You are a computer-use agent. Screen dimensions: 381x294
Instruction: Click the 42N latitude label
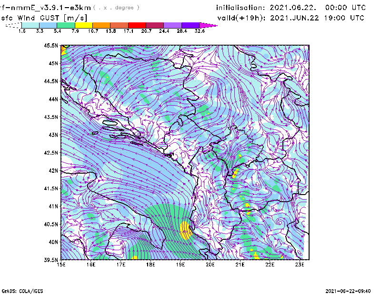(53, 170)
